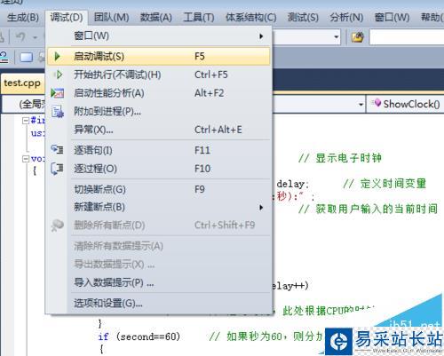Click the code text if (second==60)
Viewport: 444px width, 356px height.
[x=139, y=336]
